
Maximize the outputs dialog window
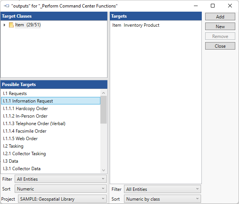click(213, 6)
